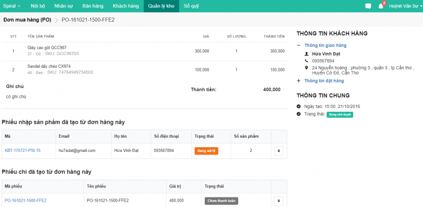Switch to the Bán hàng menu
The height and width of the screenshot is (207, 423).
93,6
